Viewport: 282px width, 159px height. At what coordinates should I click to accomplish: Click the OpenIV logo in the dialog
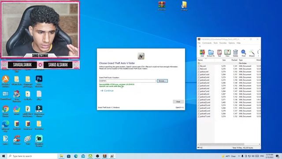point(141,56)
